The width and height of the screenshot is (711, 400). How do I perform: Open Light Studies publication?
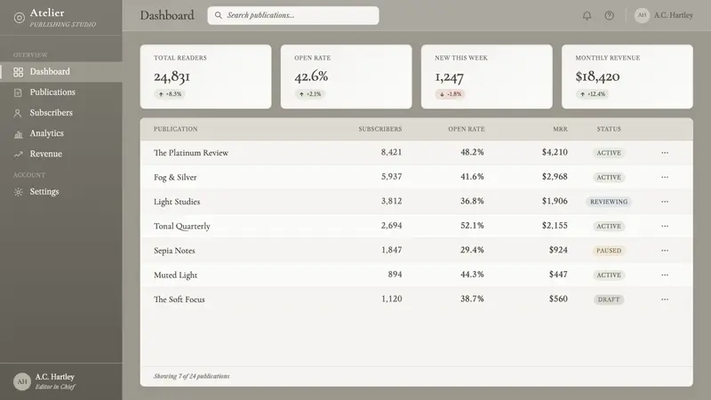click(x=177, y=202)
